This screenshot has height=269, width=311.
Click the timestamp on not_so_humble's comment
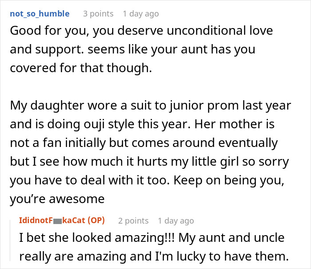coord(140,14)
